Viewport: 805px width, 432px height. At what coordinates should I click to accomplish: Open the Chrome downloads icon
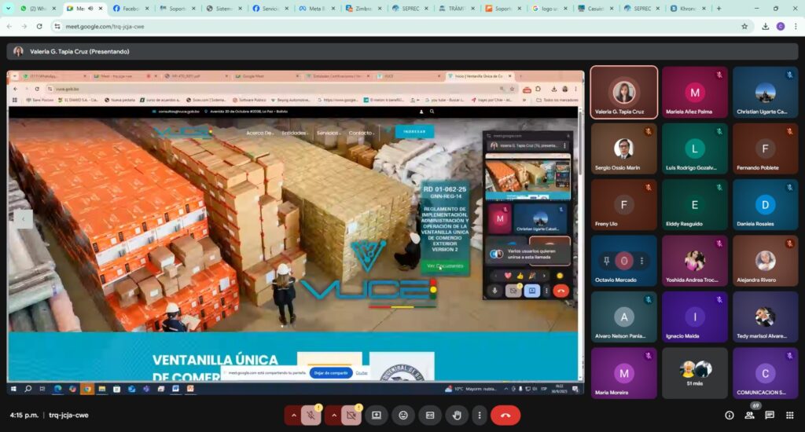point(765,26)
